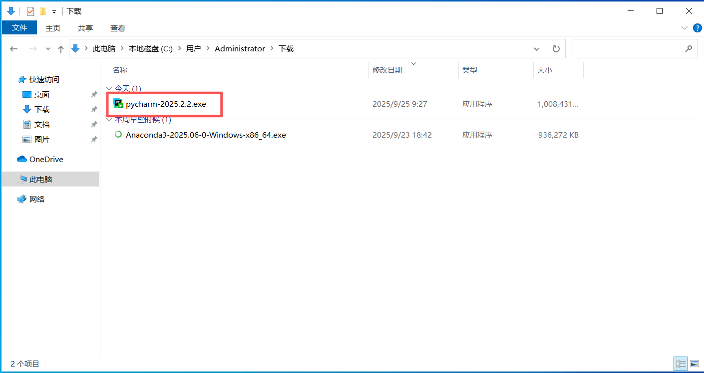704x373 pixels.
Task: Click the Up one level arrow
Action: coord(61,49)
